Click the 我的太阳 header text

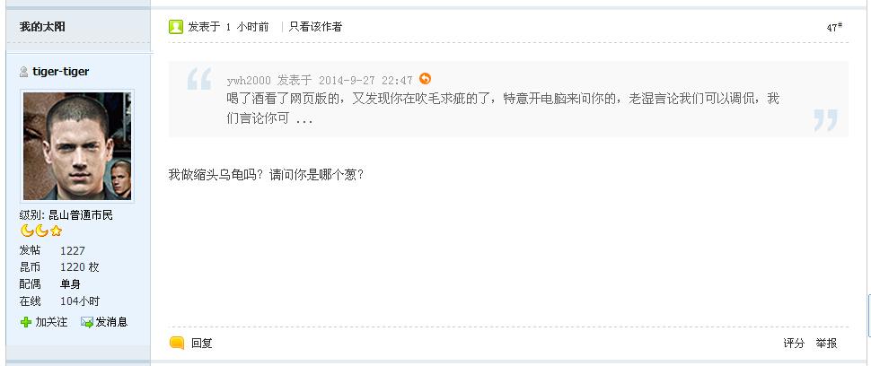42,27
